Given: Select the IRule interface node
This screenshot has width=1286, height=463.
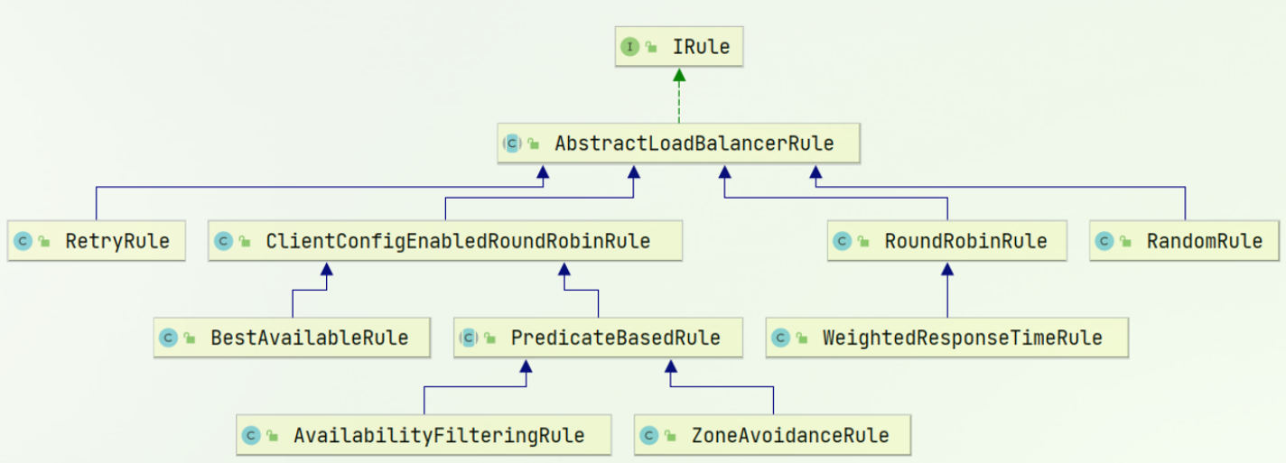Looking at the screenshot, I should point(679,47).
